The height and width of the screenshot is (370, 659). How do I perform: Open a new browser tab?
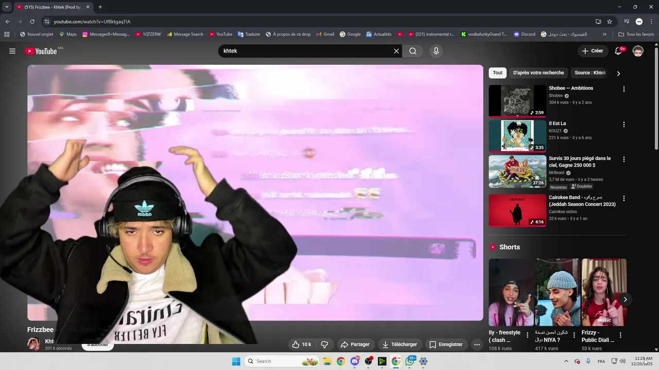point(100,7)
